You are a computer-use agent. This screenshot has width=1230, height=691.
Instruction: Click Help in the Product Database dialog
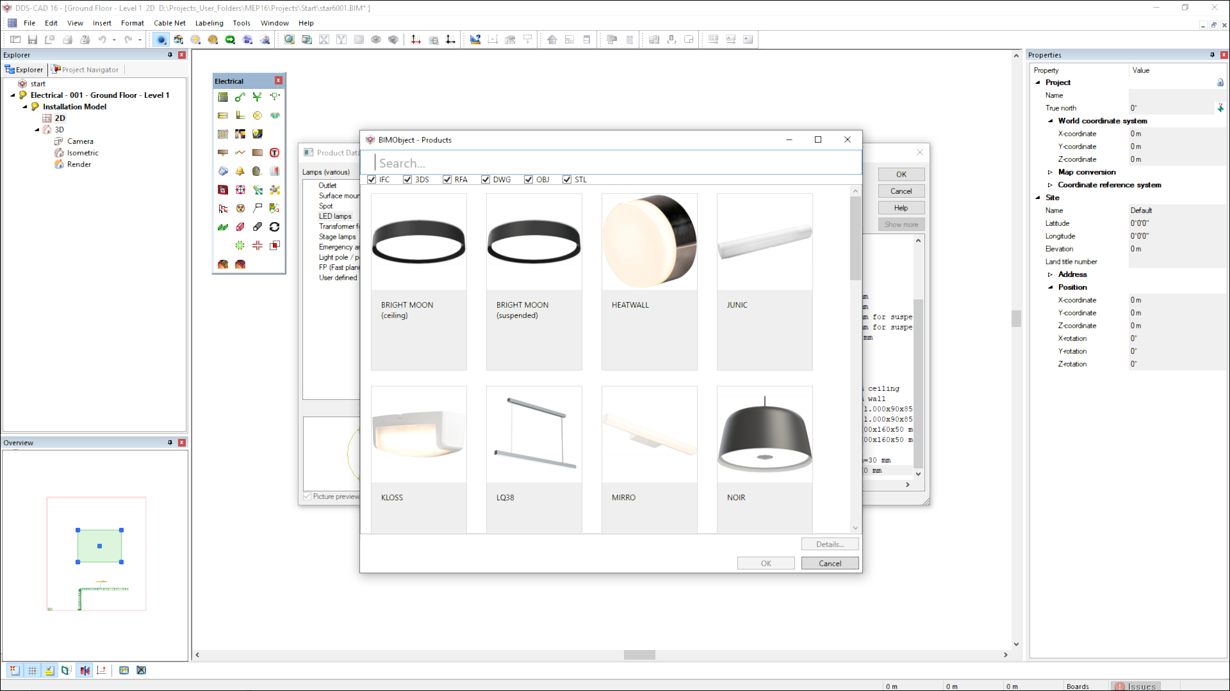click(x=901, y=208)
